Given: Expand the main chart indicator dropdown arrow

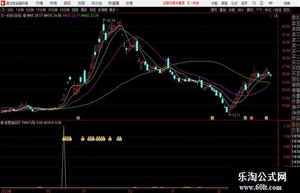Looking at the screenshot, I should click(x=24, y=16).
